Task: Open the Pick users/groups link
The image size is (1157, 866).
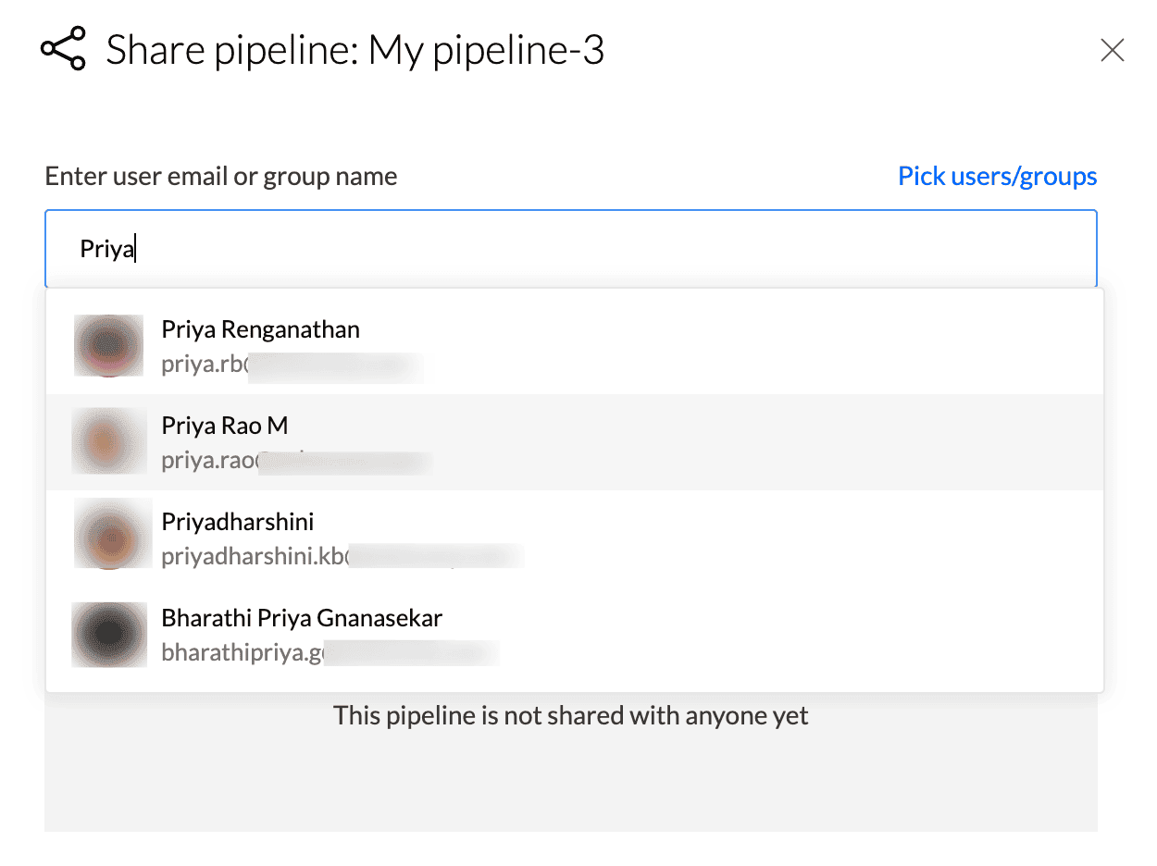Action: click(x=997, y=176)
